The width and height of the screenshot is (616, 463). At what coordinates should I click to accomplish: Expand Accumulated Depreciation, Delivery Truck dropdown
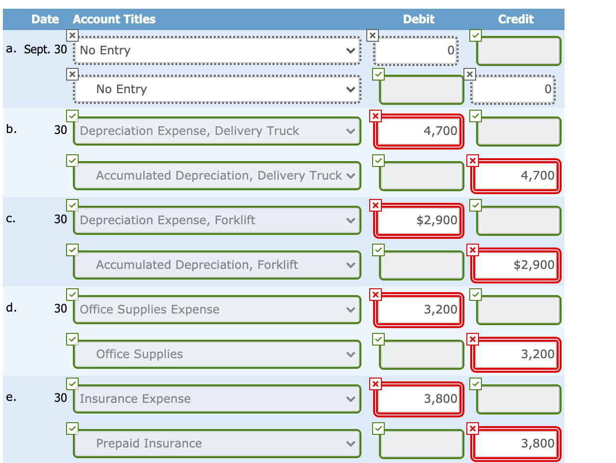tap(217, 176)
